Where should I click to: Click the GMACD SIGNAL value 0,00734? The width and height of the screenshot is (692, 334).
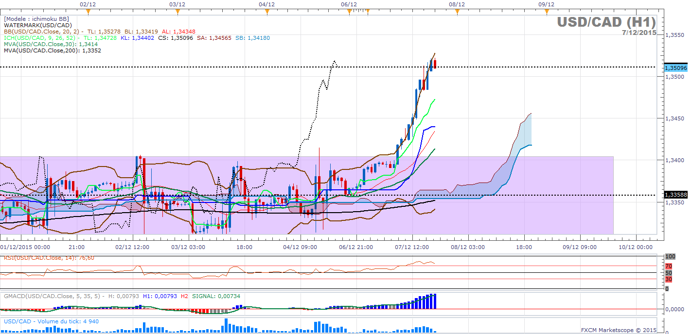(229, 296)
